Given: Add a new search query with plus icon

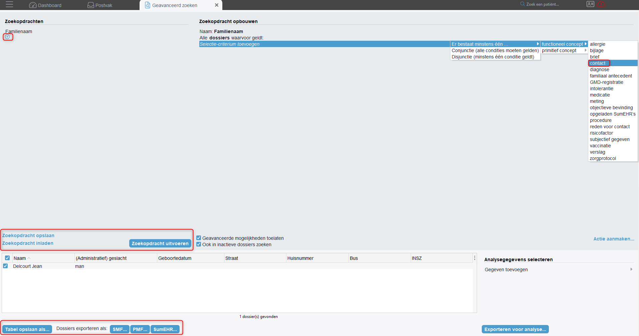Looking at the screenshot, I should click(8, 37).
